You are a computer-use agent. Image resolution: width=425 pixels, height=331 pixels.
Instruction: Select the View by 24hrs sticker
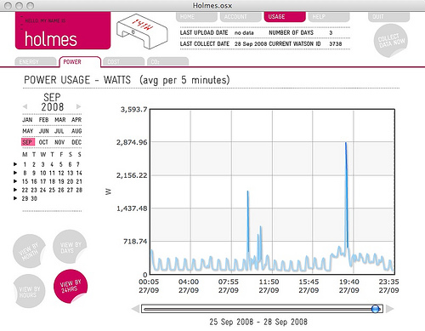tap(71, 287)
